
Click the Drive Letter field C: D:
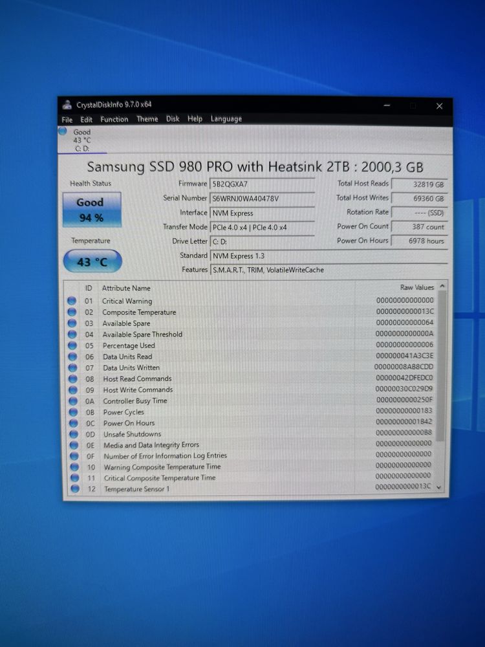(263, 241)
